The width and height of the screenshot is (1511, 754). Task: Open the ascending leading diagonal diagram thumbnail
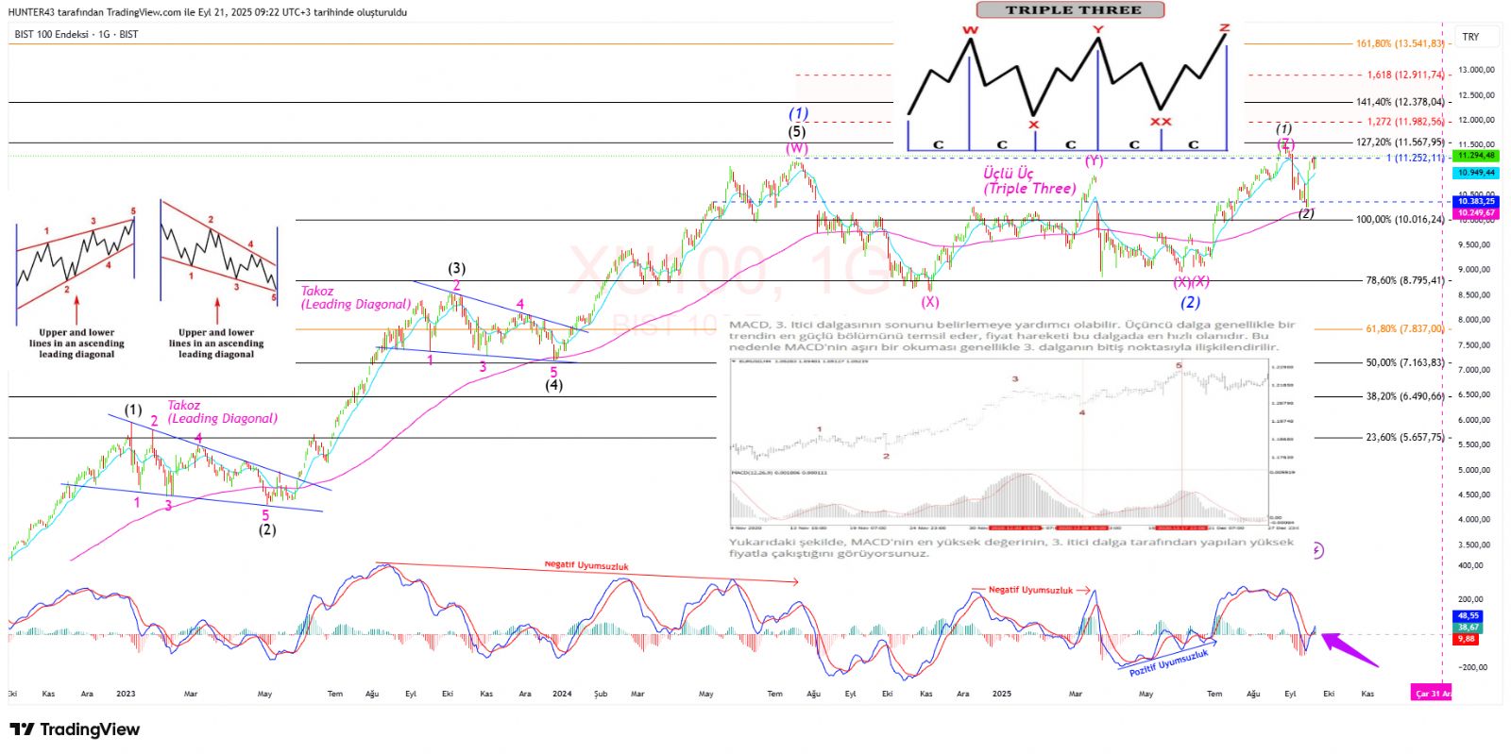click(x=76, y=283)
